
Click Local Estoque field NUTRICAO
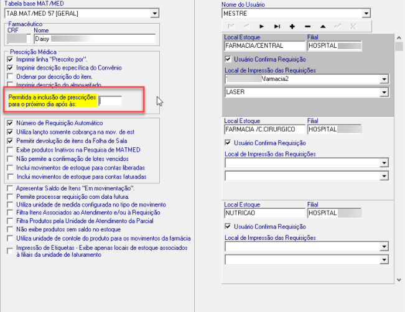(265, 213)
